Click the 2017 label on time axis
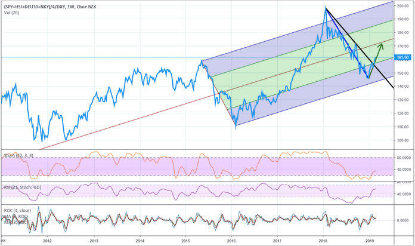Screen dimensions: 415x246 click(277, 241)
